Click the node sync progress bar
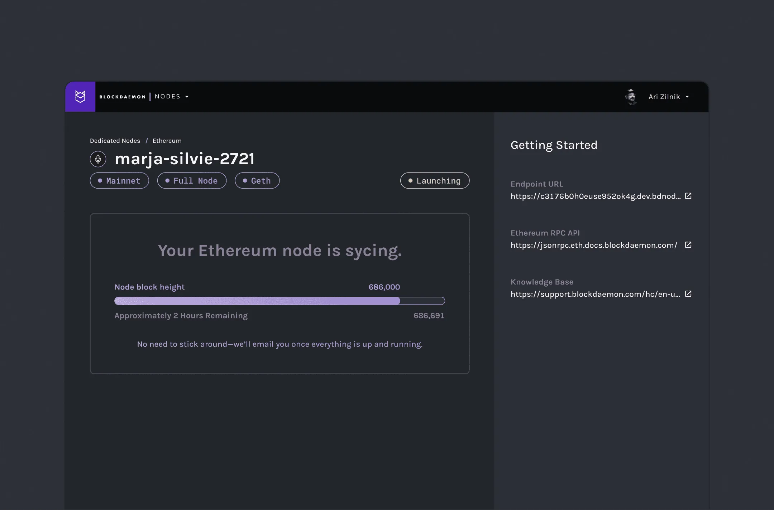The height and width of the screenshot is (510, 774). click(279, 301)
